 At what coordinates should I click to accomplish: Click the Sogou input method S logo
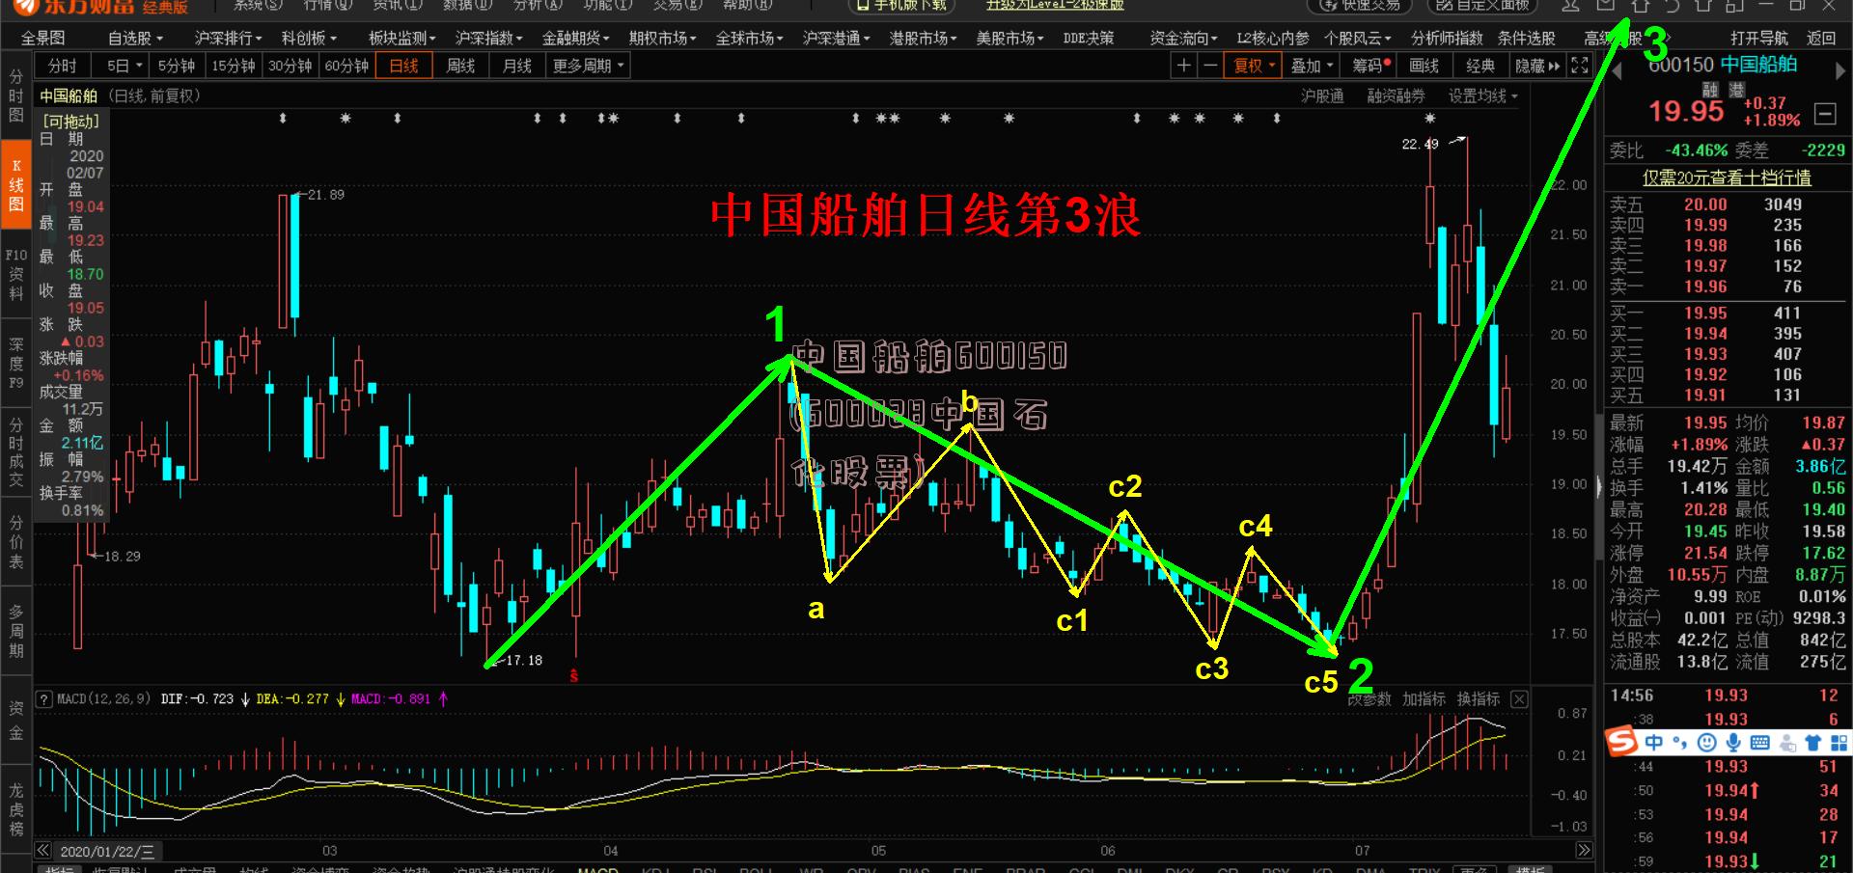[1622, 742]
